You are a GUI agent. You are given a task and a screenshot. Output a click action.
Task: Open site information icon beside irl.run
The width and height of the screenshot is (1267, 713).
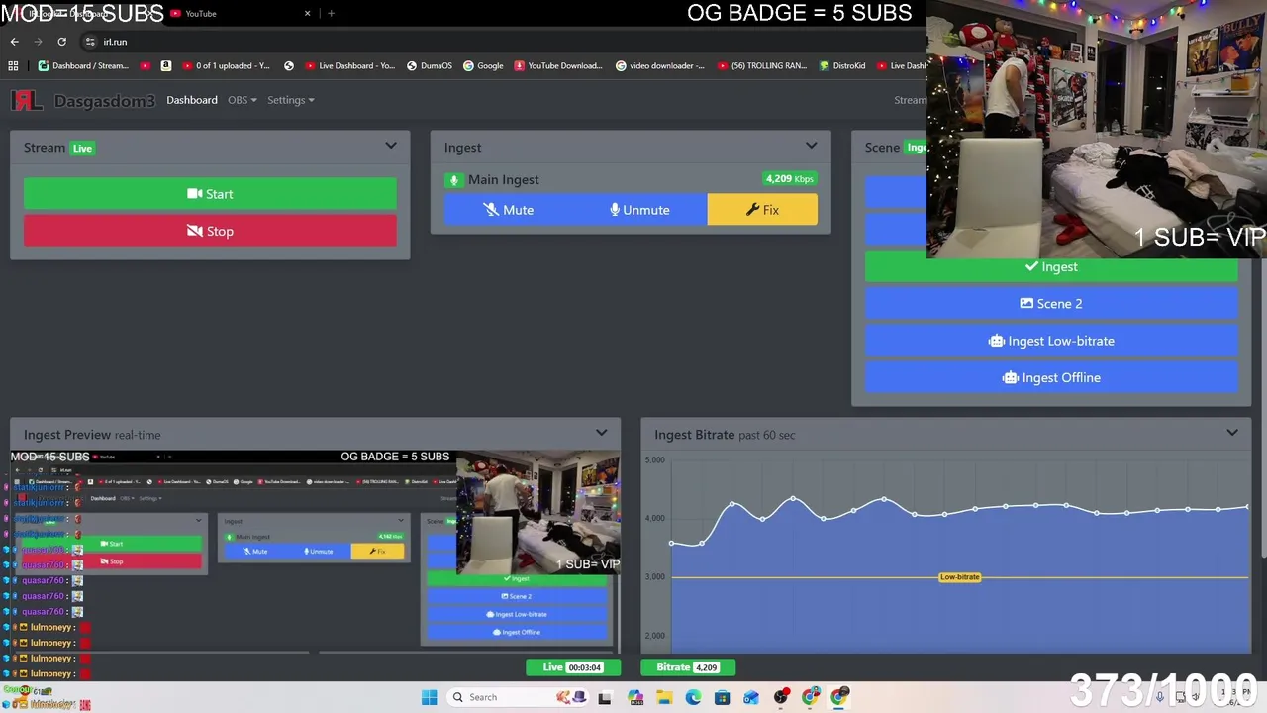point(90,42)
